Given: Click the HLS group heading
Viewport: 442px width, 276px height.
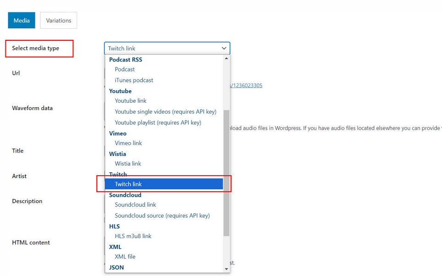Looking at the screenshot, I should coord(114,226).
